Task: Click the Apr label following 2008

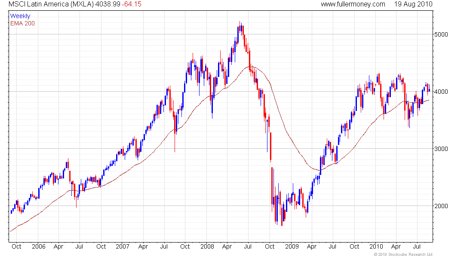Action: 227,246
